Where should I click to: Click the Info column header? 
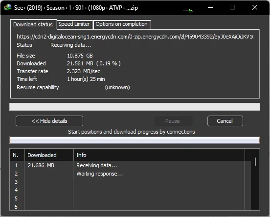click(x=159, y=155)
